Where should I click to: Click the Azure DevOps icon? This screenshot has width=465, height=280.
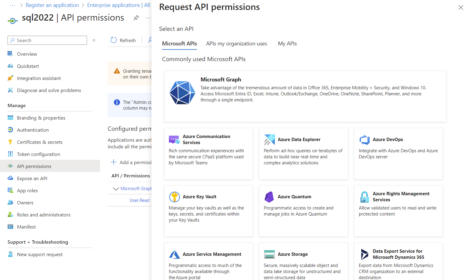tap(364, 140)
